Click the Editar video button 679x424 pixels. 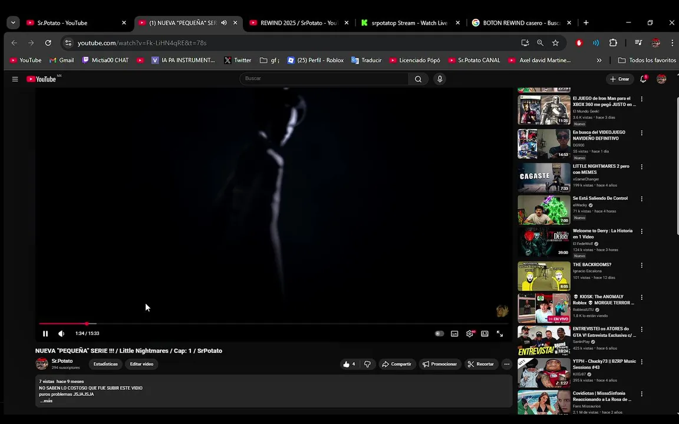click(x=141, y=365)
